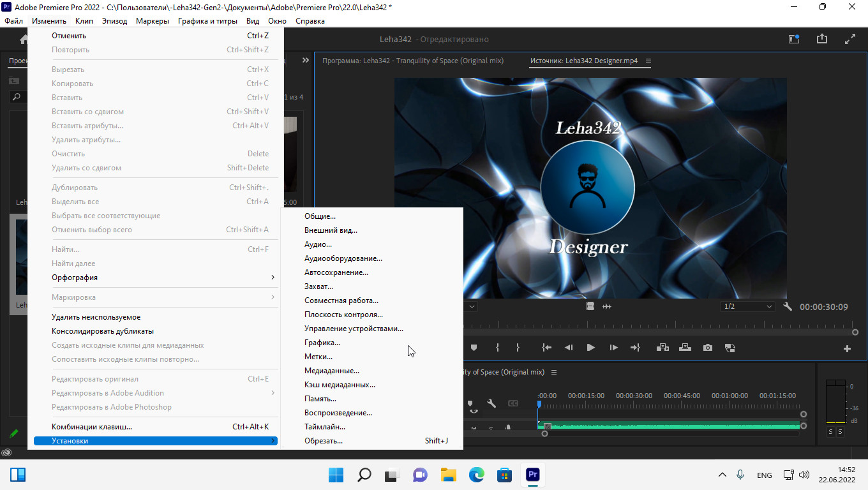Image resolution: width=868 pixels, height=490 pixels.
Task: Click the Quick Export share icon
Action: click(822, 39)
